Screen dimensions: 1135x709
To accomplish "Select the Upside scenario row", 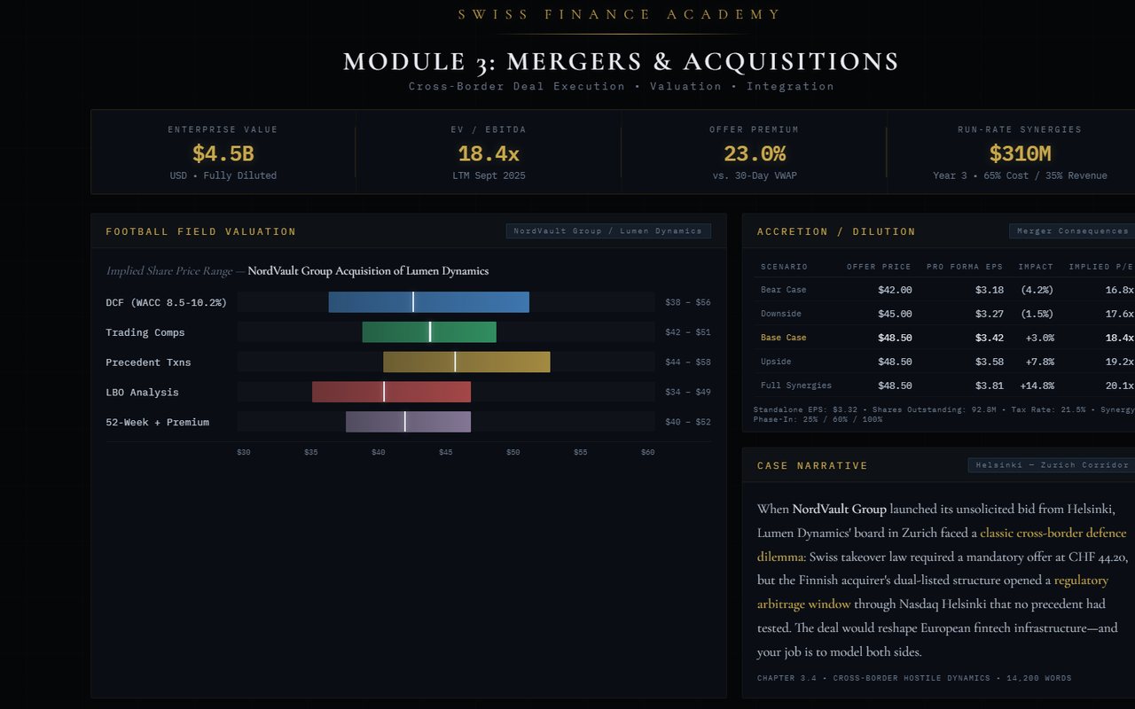I will (943, 362).
